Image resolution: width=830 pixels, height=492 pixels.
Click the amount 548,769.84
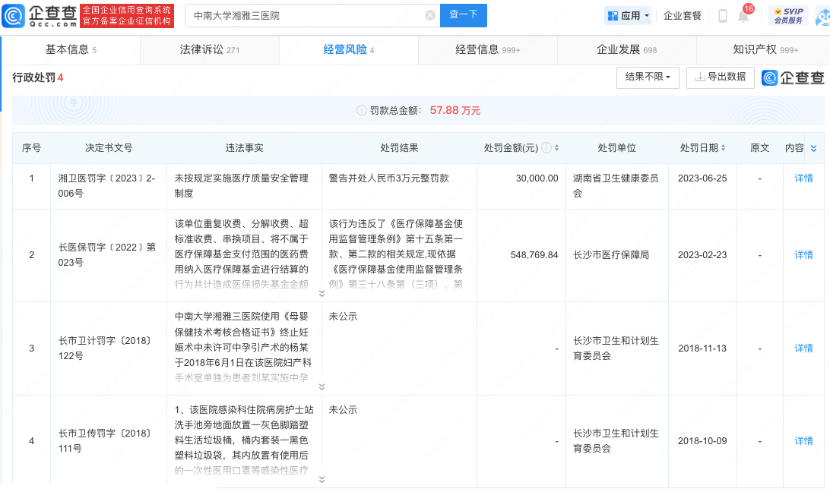(534, 255)
